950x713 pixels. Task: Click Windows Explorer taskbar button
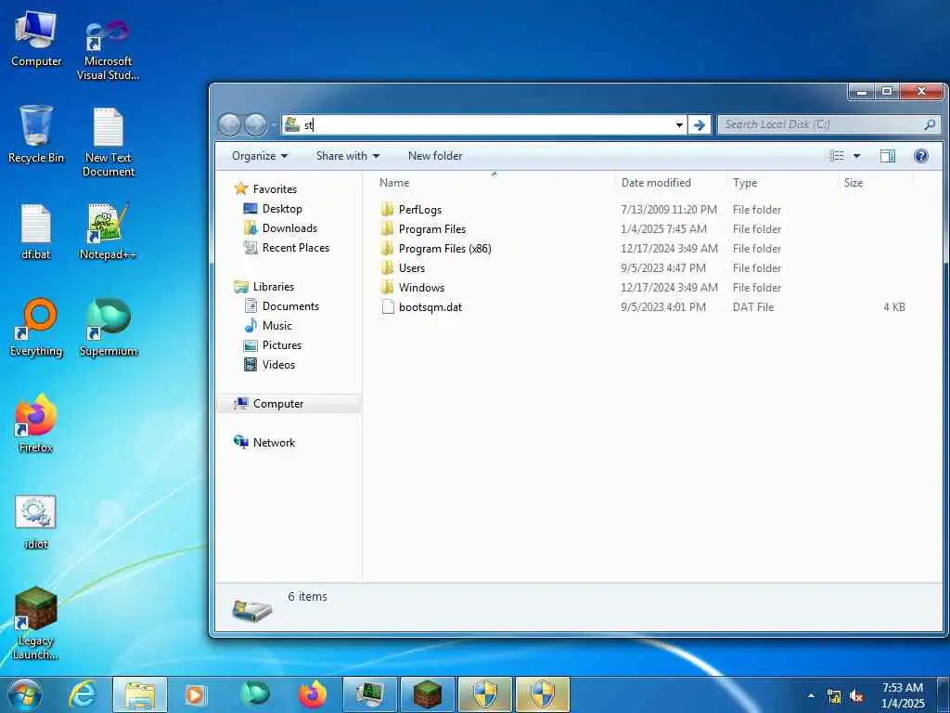tap(140, 694)
